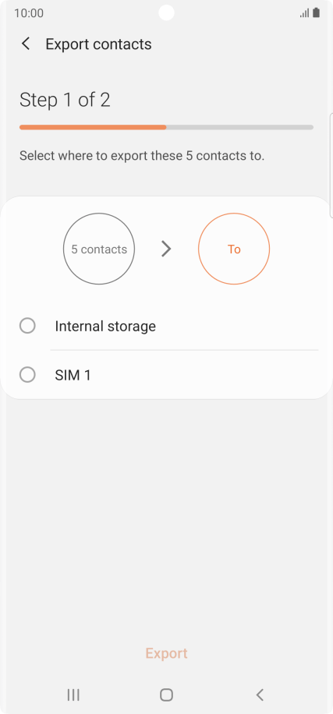Click the orange step progress bar

click(x=93, y=128)
